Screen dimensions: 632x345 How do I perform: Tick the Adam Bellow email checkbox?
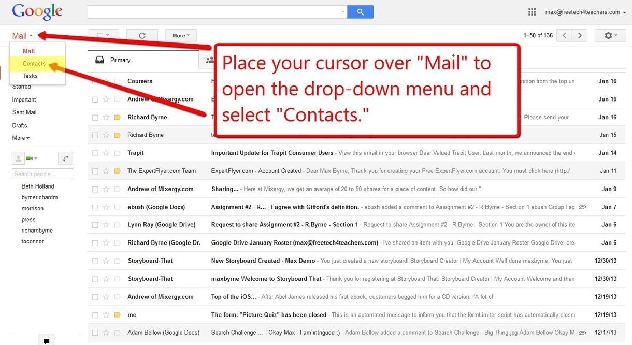point(95,333)
